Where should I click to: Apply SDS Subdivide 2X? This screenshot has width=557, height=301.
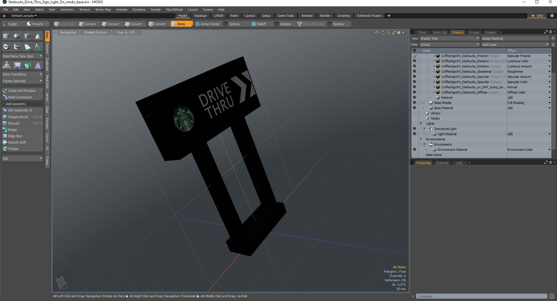click(22, 110)
